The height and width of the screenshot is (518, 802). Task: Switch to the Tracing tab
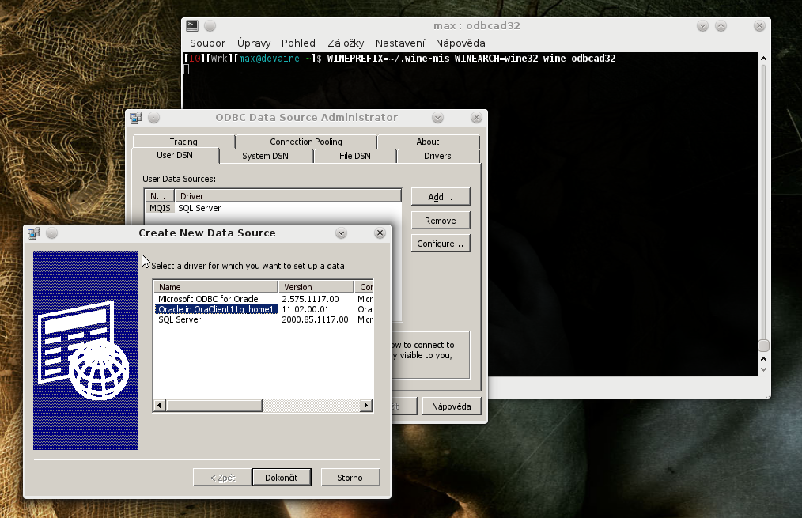tap(183, 142)
